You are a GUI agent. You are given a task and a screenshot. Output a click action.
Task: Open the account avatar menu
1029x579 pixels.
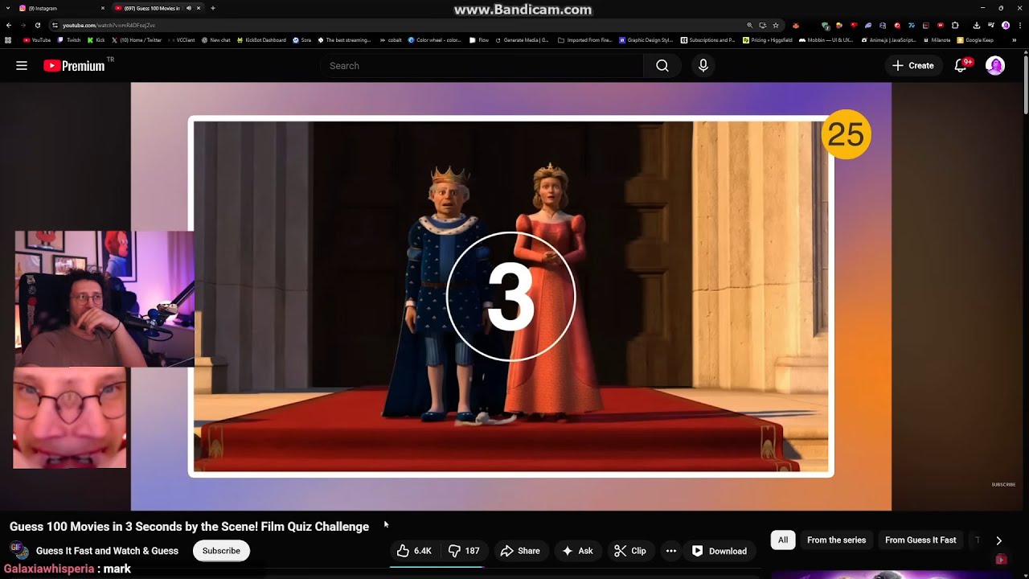995,66
